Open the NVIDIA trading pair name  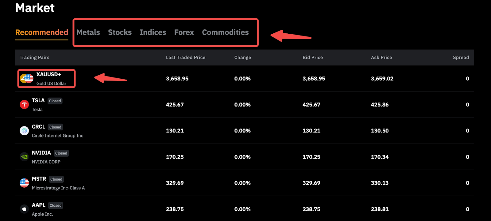tap(41, 153)
